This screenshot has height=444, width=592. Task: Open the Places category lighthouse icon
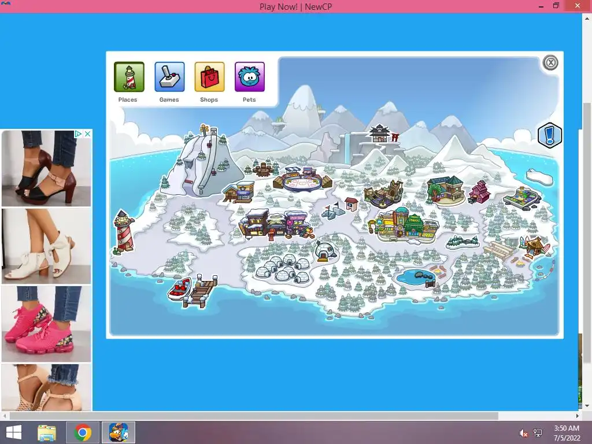(129, 77)
